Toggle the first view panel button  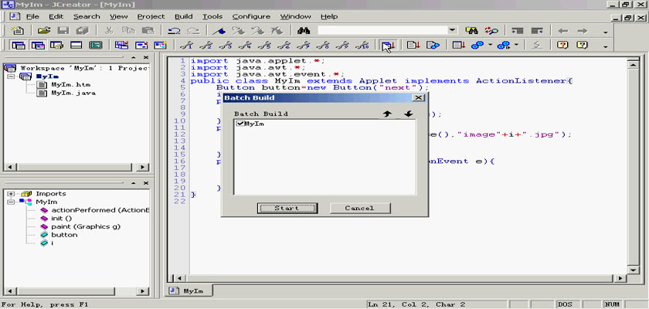point(19,45)
